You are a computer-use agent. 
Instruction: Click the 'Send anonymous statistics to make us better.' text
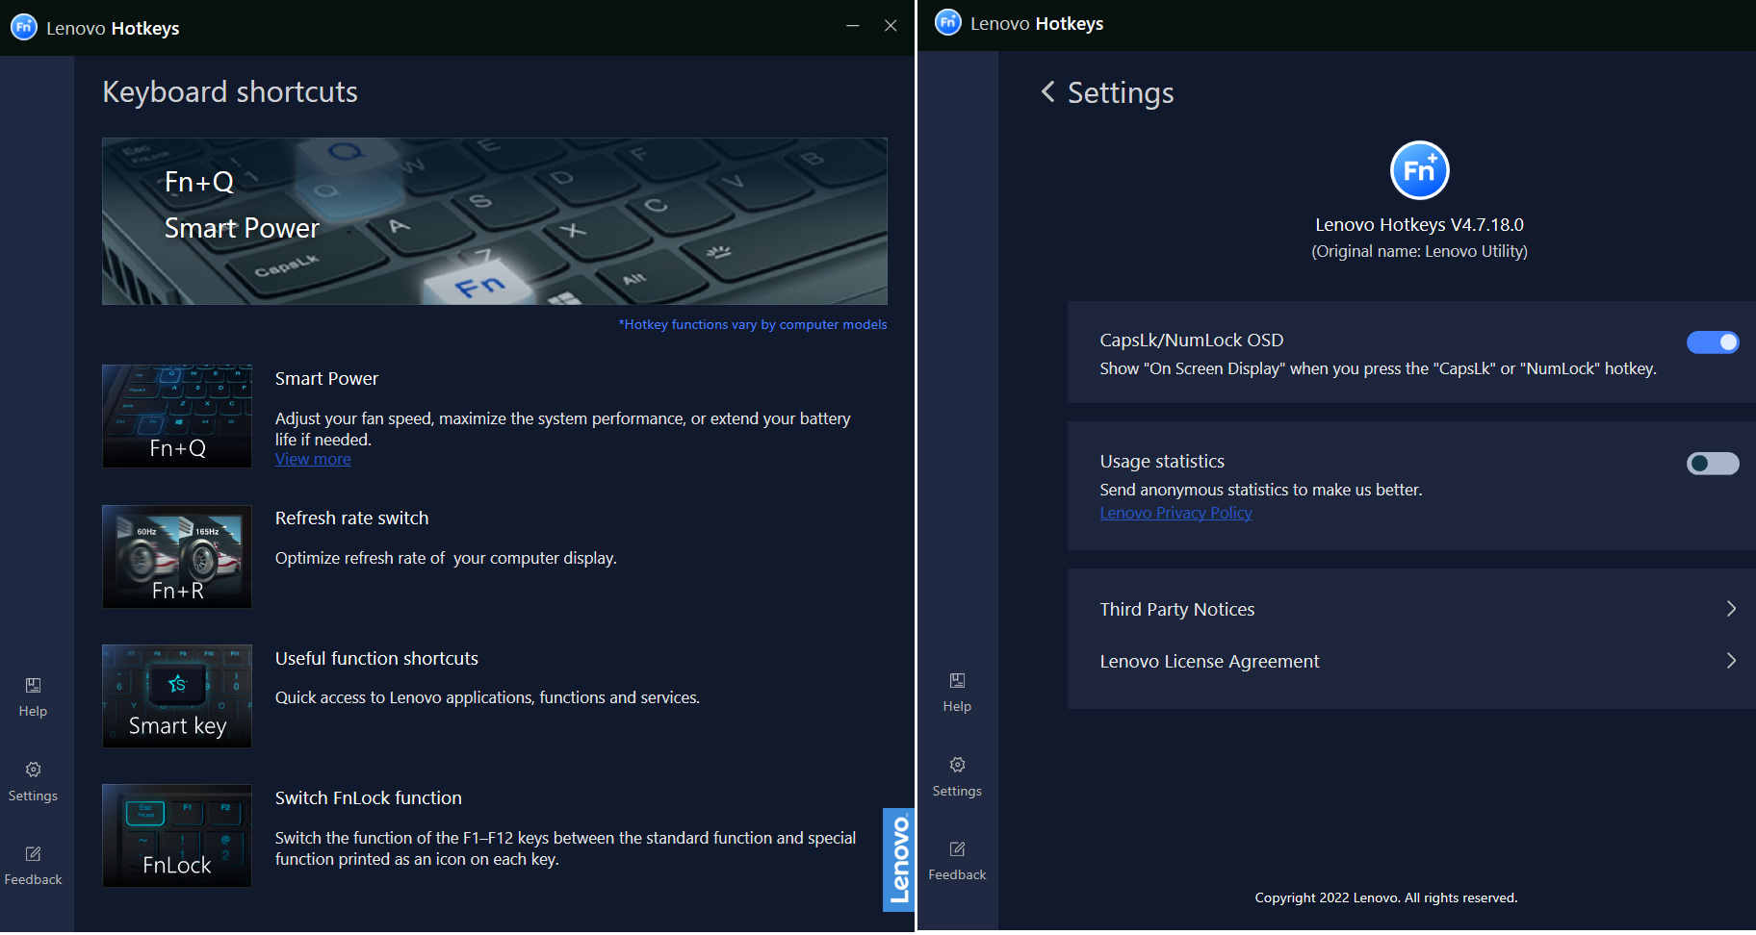coord(1261,491)
